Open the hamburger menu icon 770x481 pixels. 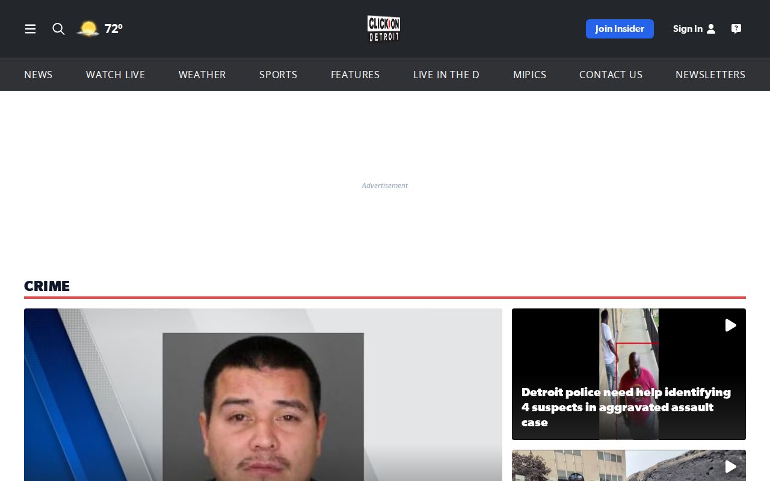tap(30, 29)
